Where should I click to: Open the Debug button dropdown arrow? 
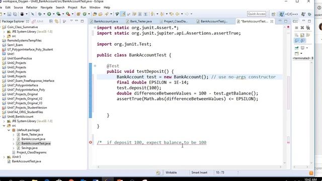pyautogui.click(x=44, y=14)
